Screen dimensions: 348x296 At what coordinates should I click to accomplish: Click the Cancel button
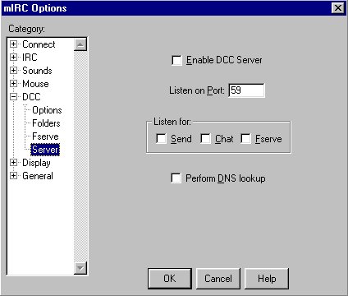pos(218,279)
